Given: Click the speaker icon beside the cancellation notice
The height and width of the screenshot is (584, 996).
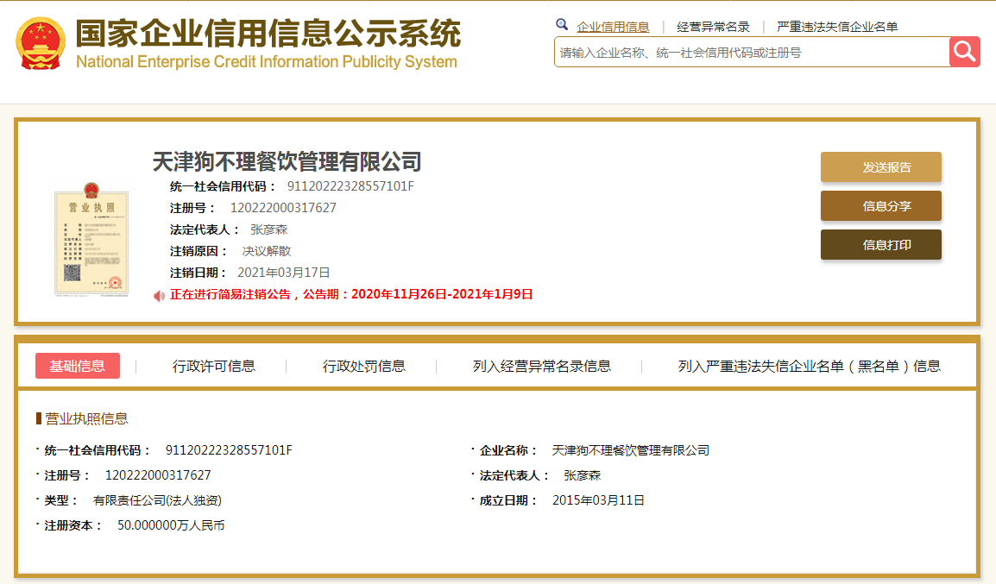Looking at the screenshot, I should (157, 294).
